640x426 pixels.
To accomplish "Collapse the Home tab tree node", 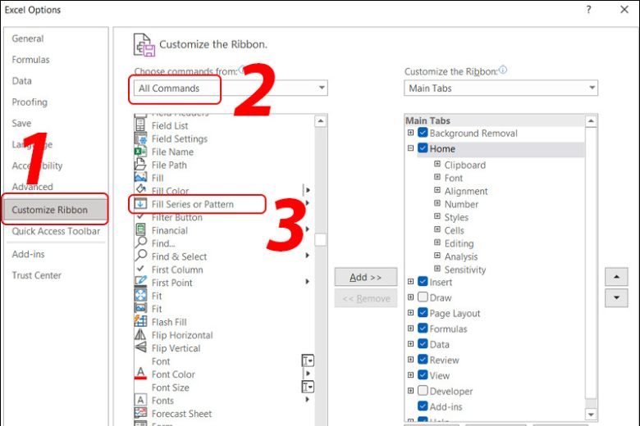I will click(410, 148).
